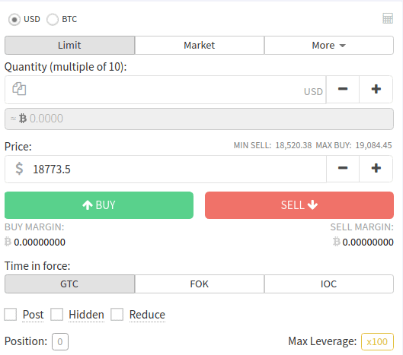Click the red SELL button
The width and height of the screenshot is (403, 355).
[299, 205]
